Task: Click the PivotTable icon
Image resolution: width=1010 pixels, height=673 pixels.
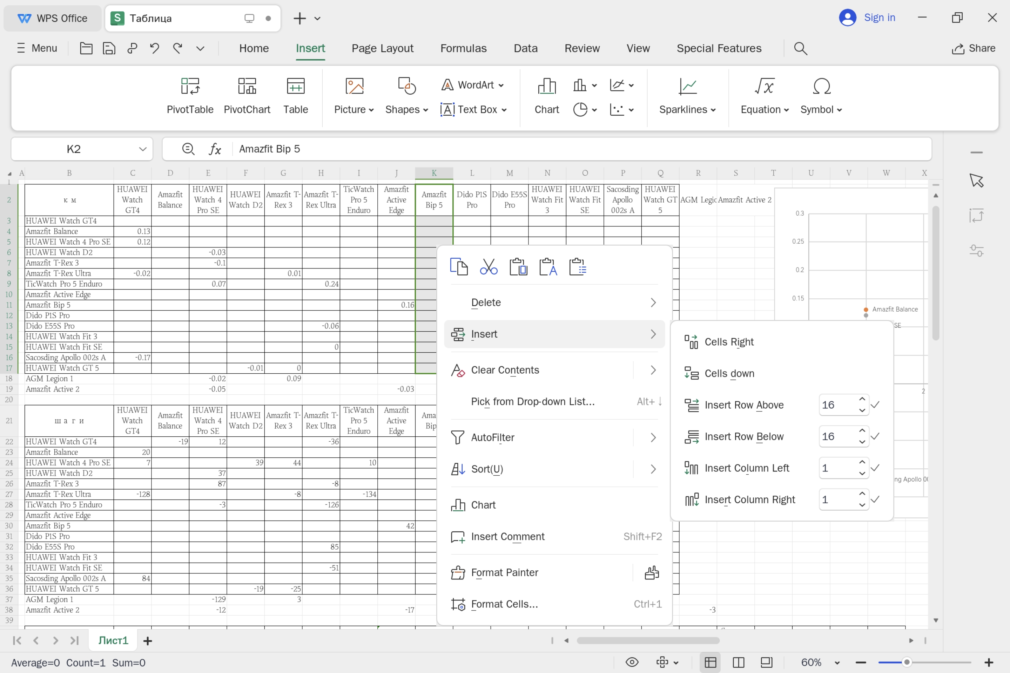Action: click(x=190, y=86)
